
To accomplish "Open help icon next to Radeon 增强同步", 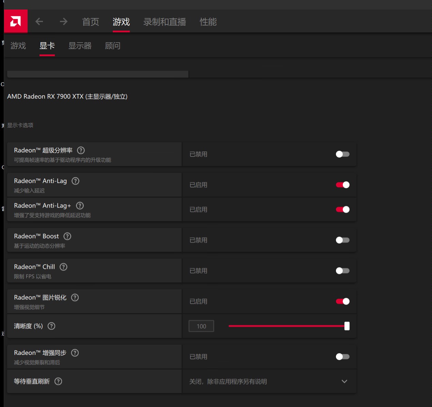I will 75,353.
